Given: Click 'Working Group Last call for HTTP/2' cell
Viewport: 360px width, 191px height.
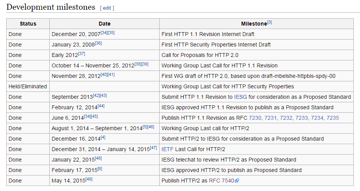Looking at the screenshot, I should pyautogui.click(x=256, y=129).
